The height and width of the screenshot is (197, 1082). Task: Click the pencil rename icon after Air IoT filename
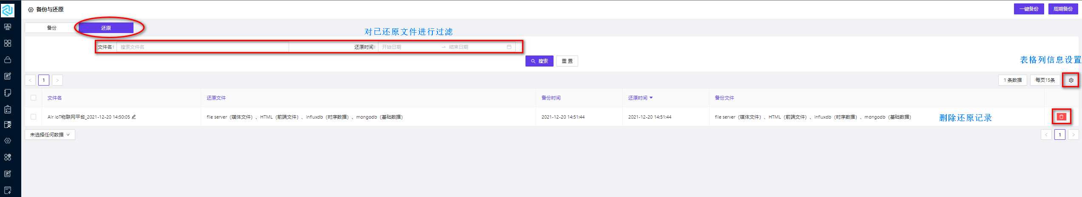coord(134,117)
